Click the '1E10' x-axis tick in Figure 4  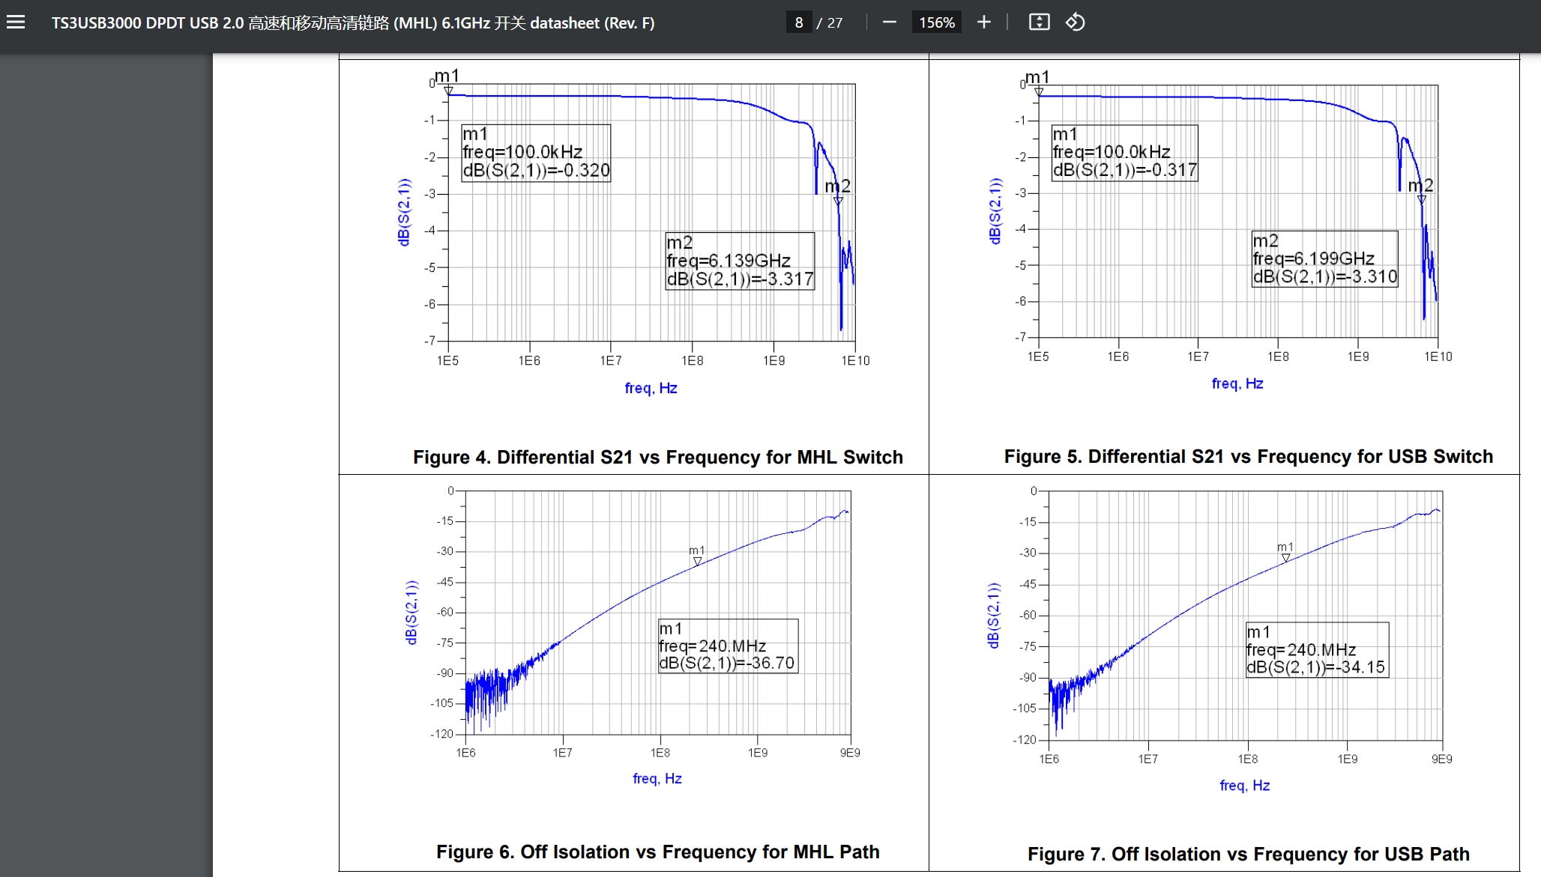point(855,361)
